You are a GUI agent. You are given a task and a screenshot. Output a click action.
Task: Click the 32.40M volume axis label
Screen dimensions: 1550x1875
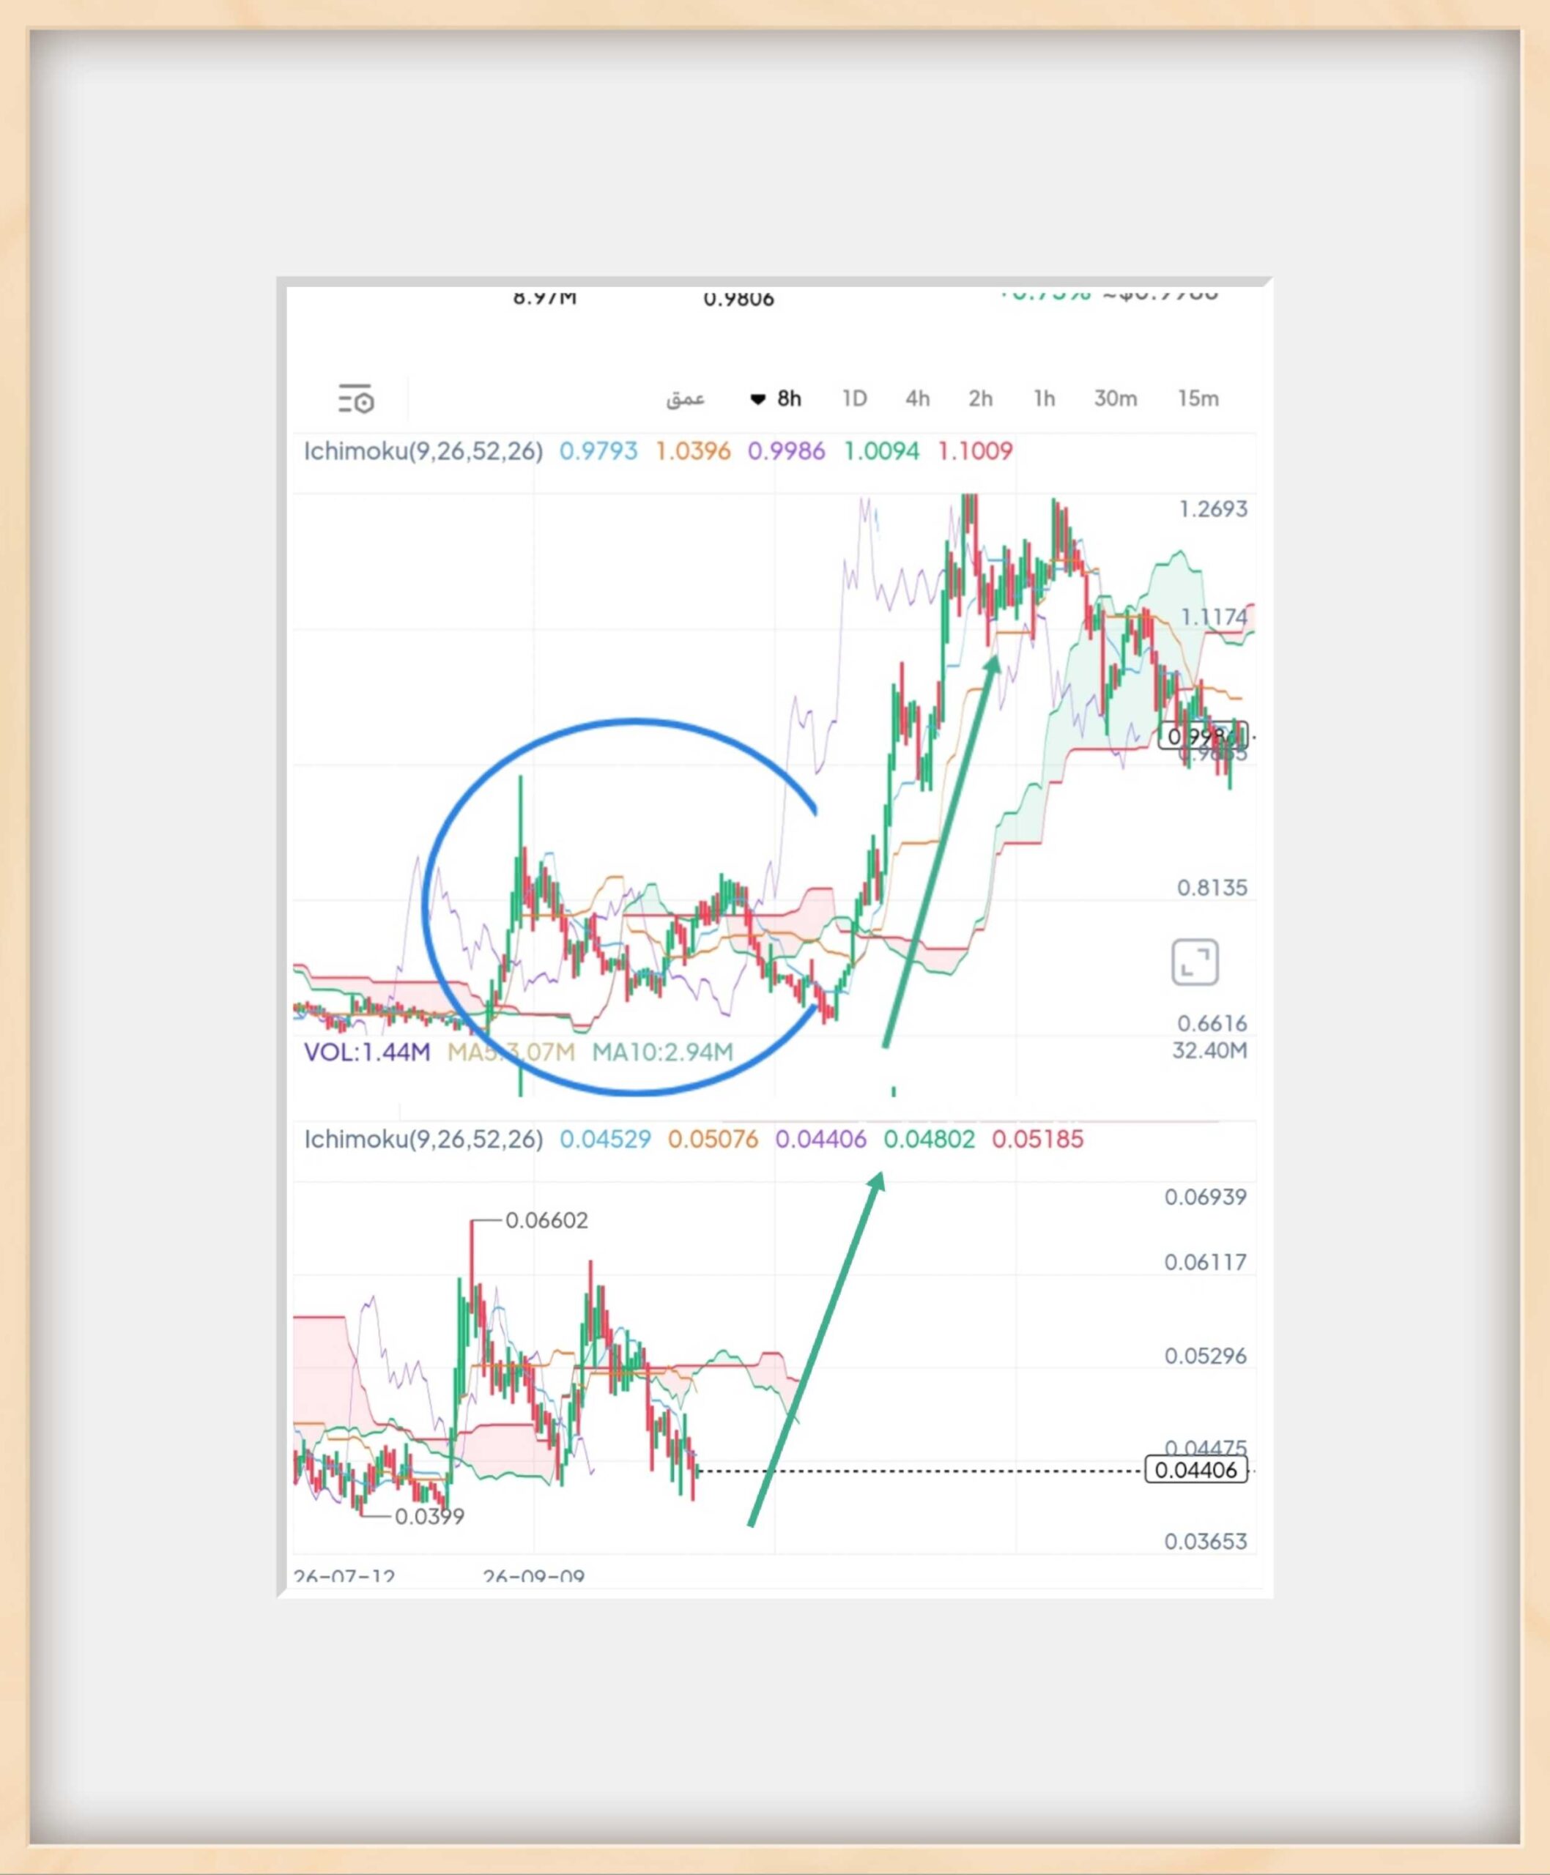pos(1210,1050)
